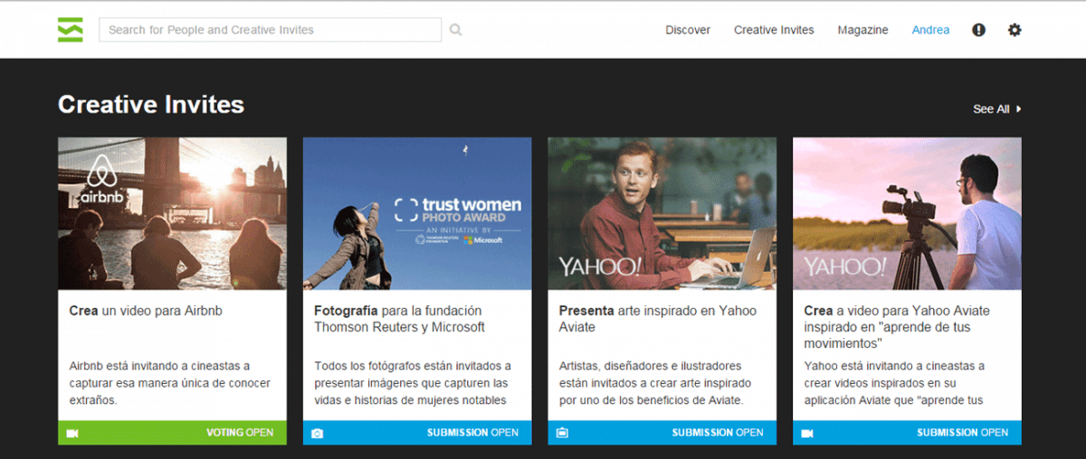Image resolution: width=1086 pixels, height=459 pixels.
Task: Click the green site logo
Action: 71,30
